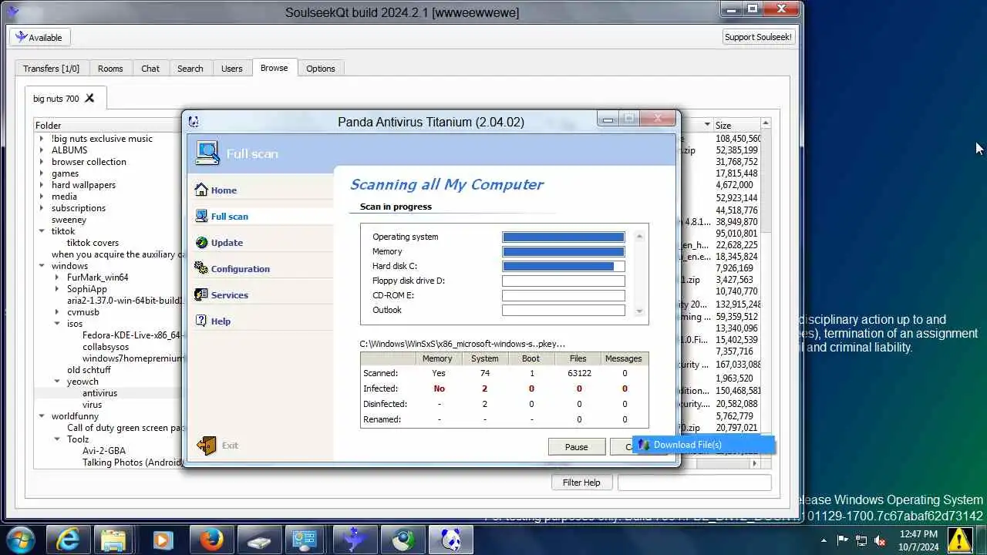The image size is (987, 555).
Task: Switch to the Chat tab
Action: pos(150,69)
